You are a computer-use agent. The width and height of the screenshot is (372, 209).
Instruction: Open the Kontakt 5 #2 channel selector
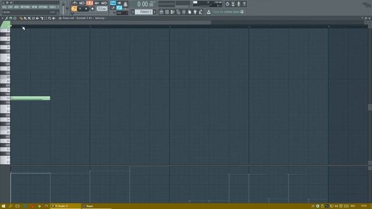84,18
